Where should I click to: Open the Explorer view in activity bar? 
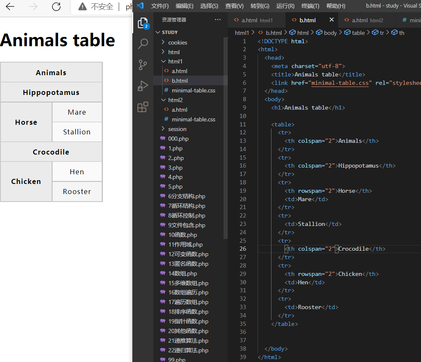pyautogui.click(x=143, y=24)
